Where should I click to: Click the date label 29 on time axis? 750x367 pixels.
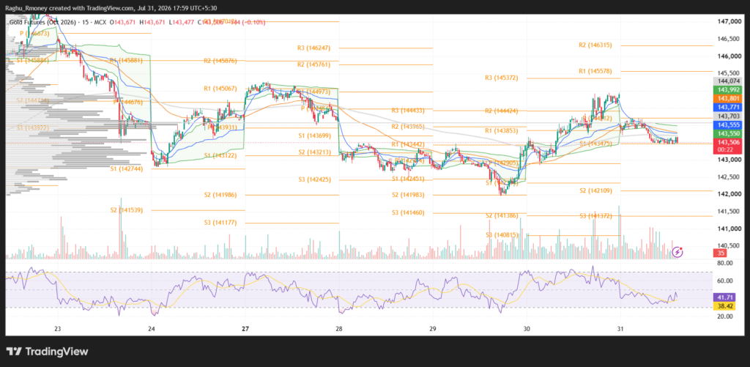[433, 329]
